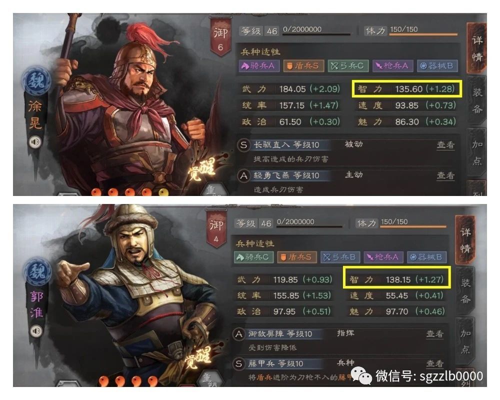View details of 长驱直入 skill
The width and height of the screenshot is (500, 400).
(x=445, y=145)
